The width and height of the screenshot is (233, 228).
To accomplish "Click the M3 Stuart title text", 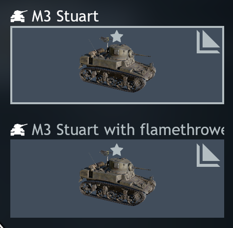I will [65, 16].
